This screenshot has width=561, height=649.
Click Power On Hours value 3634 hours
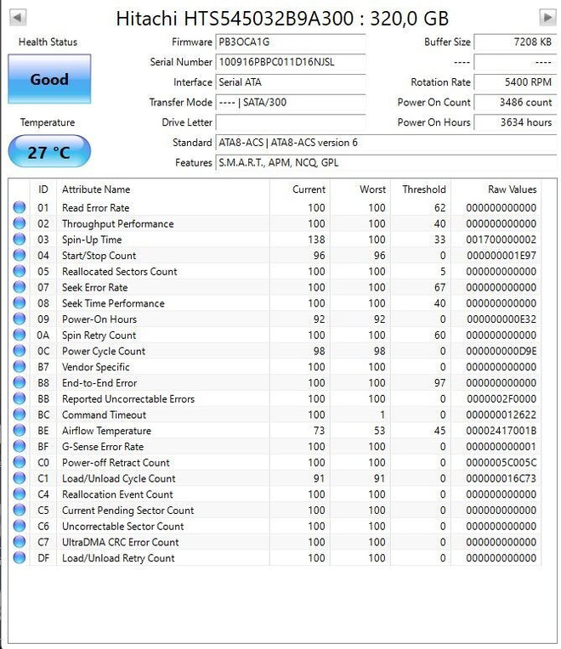(515, 122)
